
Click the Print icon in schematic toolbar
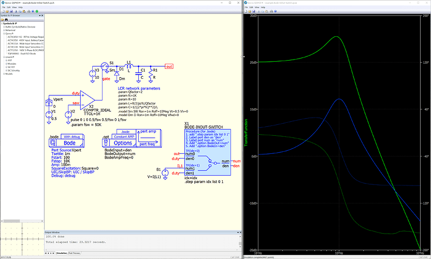click(29, 11)
